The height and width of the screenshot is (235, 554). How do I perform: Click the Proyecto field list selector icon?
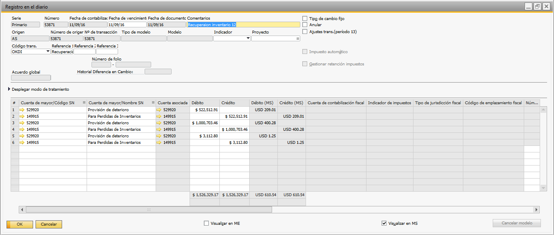click(x=298, y=38)
